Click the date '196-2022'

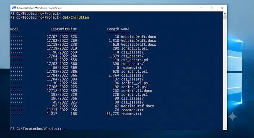pyautogui.click(x=60, y=98)
